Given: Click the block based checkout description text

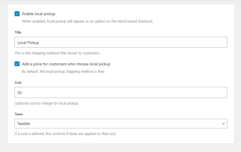Looking at the screenshot, I should [87, 21].
